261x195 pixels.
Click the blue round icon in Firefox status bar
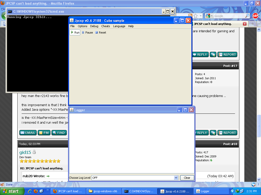[x=254, y=185]
